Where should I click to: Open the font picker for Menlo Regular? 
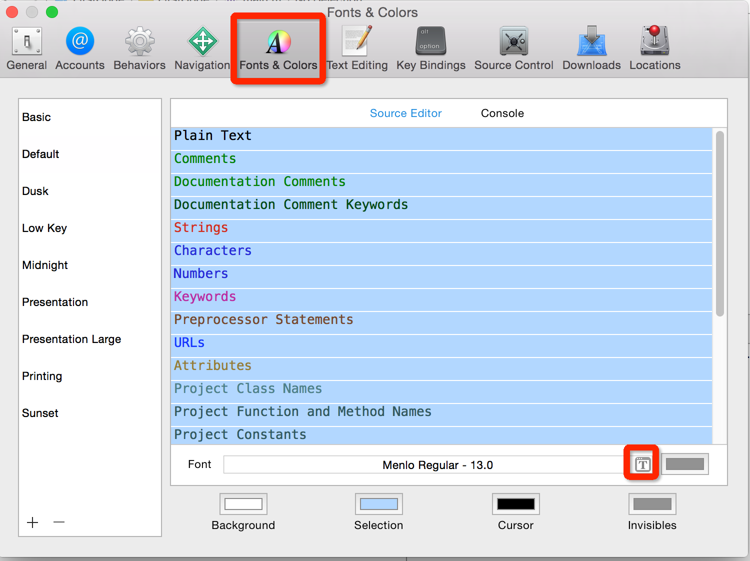pyautogui.click(x=641, y=463)
